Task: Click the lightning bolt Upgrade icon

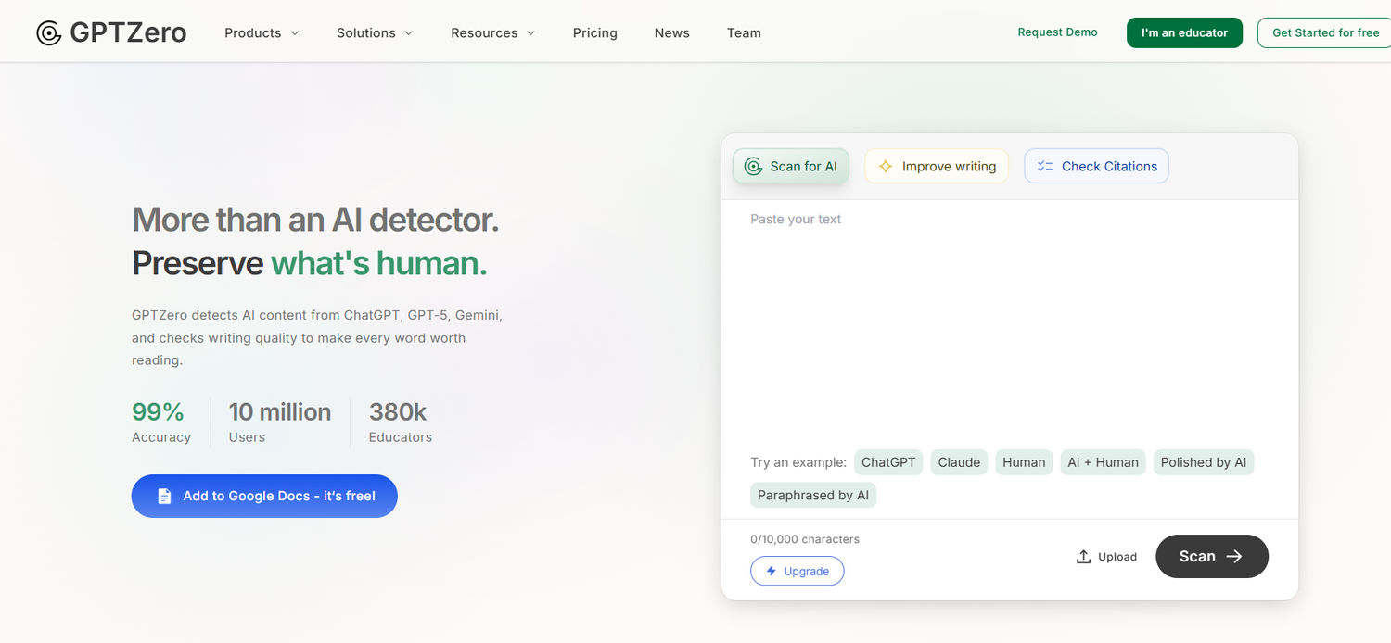Action: (771, 572)
